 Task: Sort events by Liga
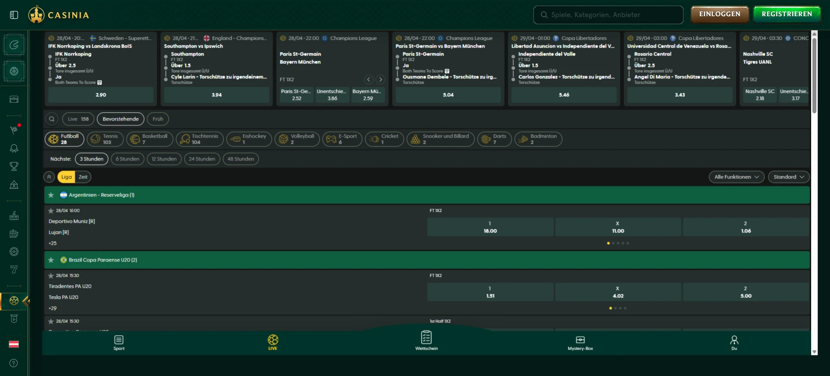click(x=66, y=177)
